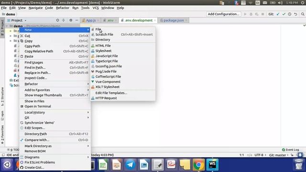Click Remove BOM
Viewport: 306px width, 172px height.
pyautogui.click(x=55, y=151)
